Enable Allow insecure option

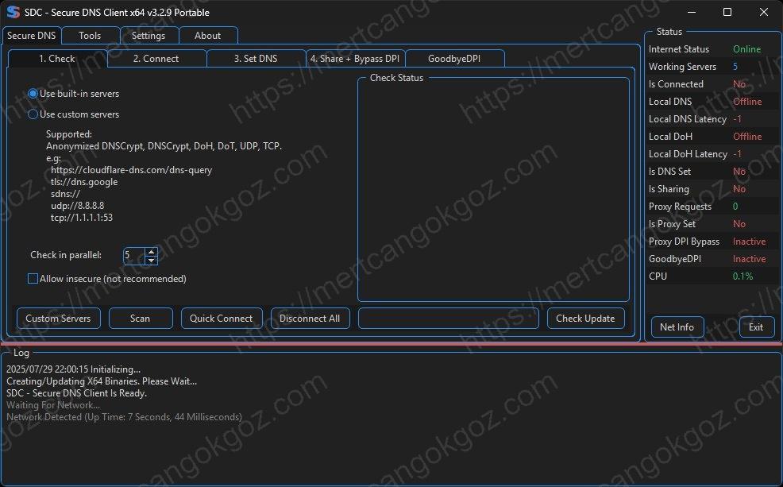click(33, 278)
